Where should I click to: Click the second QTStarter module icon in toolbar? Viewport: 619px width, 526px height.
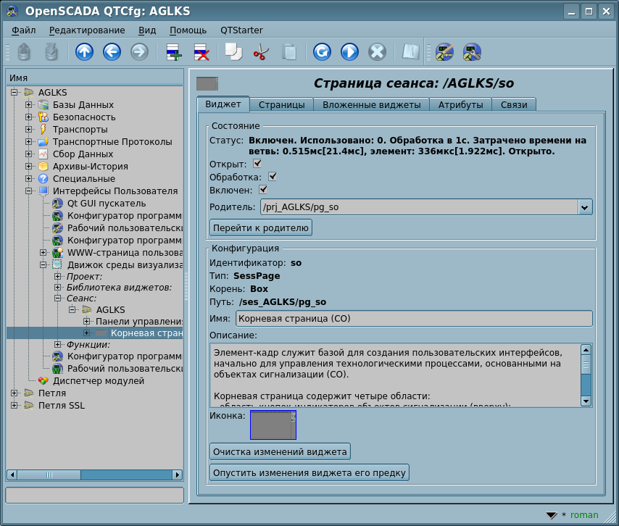tap(472, 52)
